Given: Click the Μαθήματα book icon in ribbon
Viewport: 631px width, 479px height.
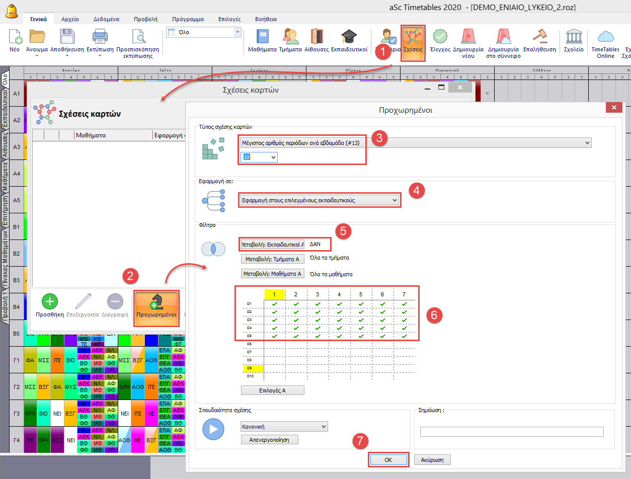Looking at the screenshot, I should [262, 38].
